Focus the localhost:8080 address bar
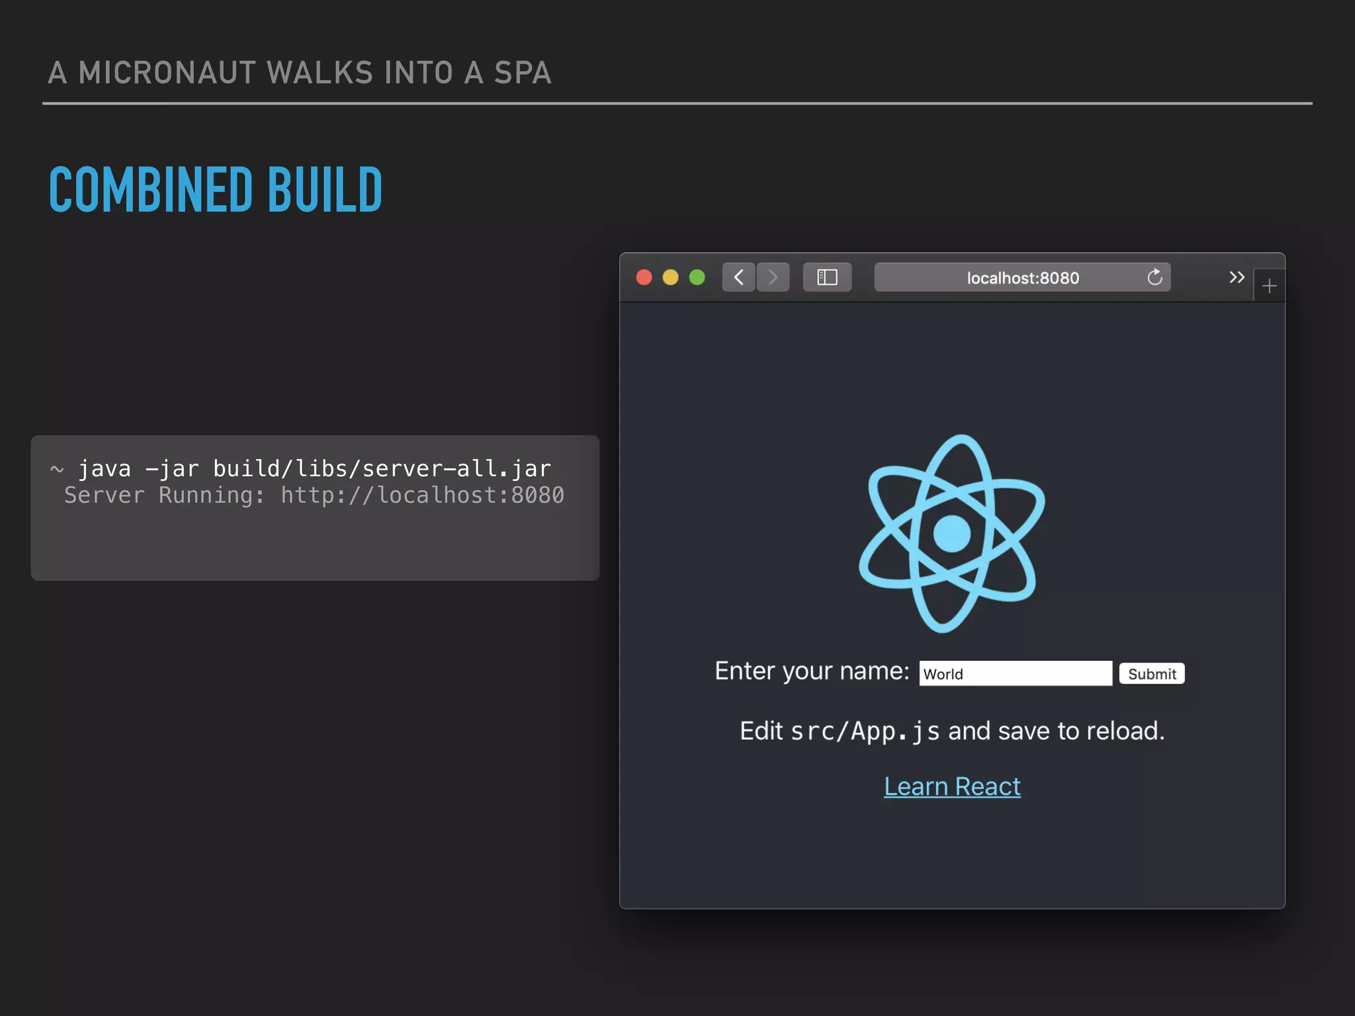This screenshot has width=1355, height=1016. click(1022, 277)
